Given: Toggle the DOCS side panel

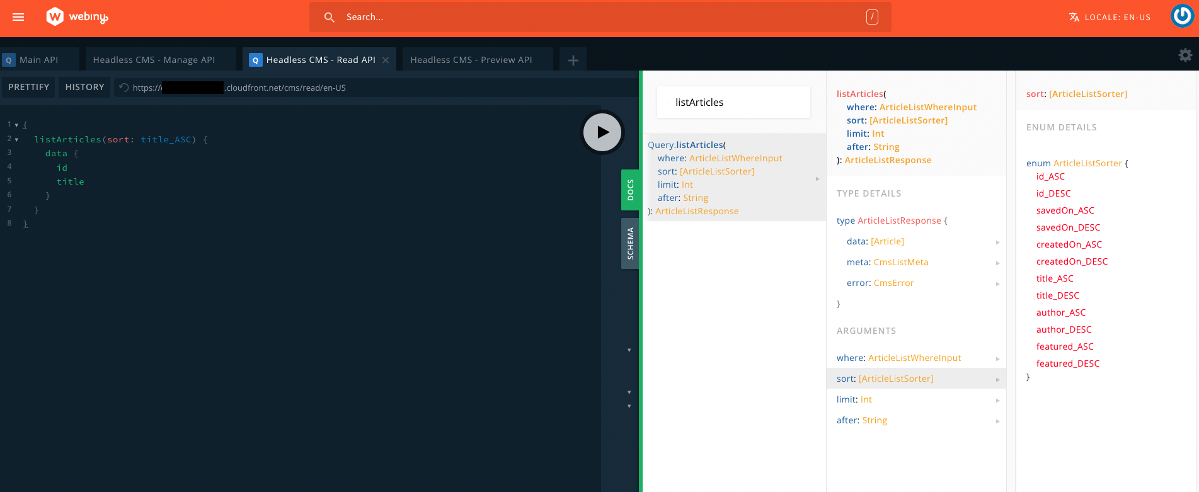Looking at the screenshot, I should click(630, 190).
